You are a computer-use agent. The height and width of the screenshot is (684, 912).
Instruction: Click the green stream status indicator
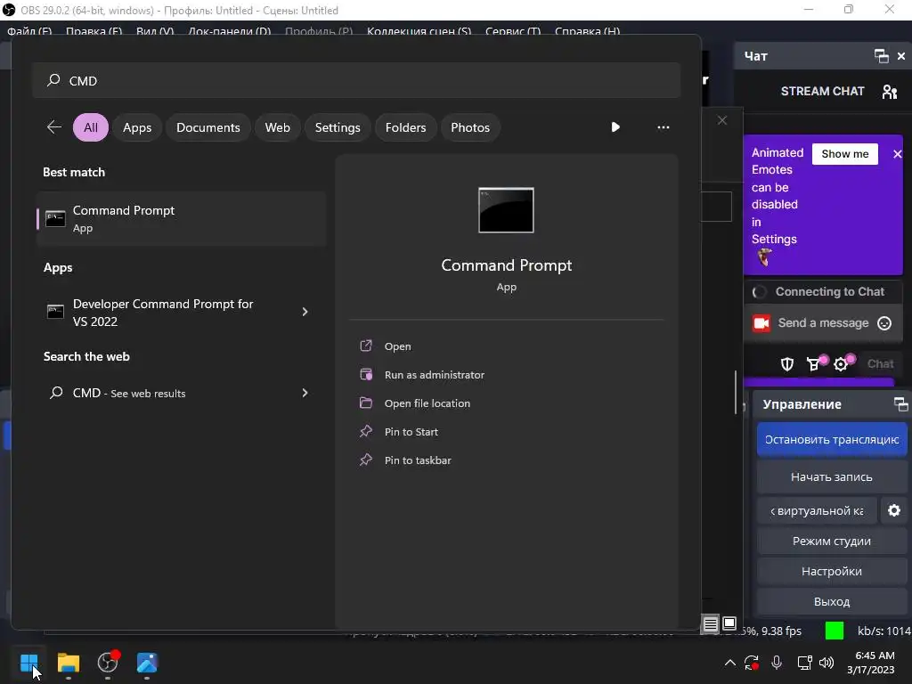coord(834,631)
